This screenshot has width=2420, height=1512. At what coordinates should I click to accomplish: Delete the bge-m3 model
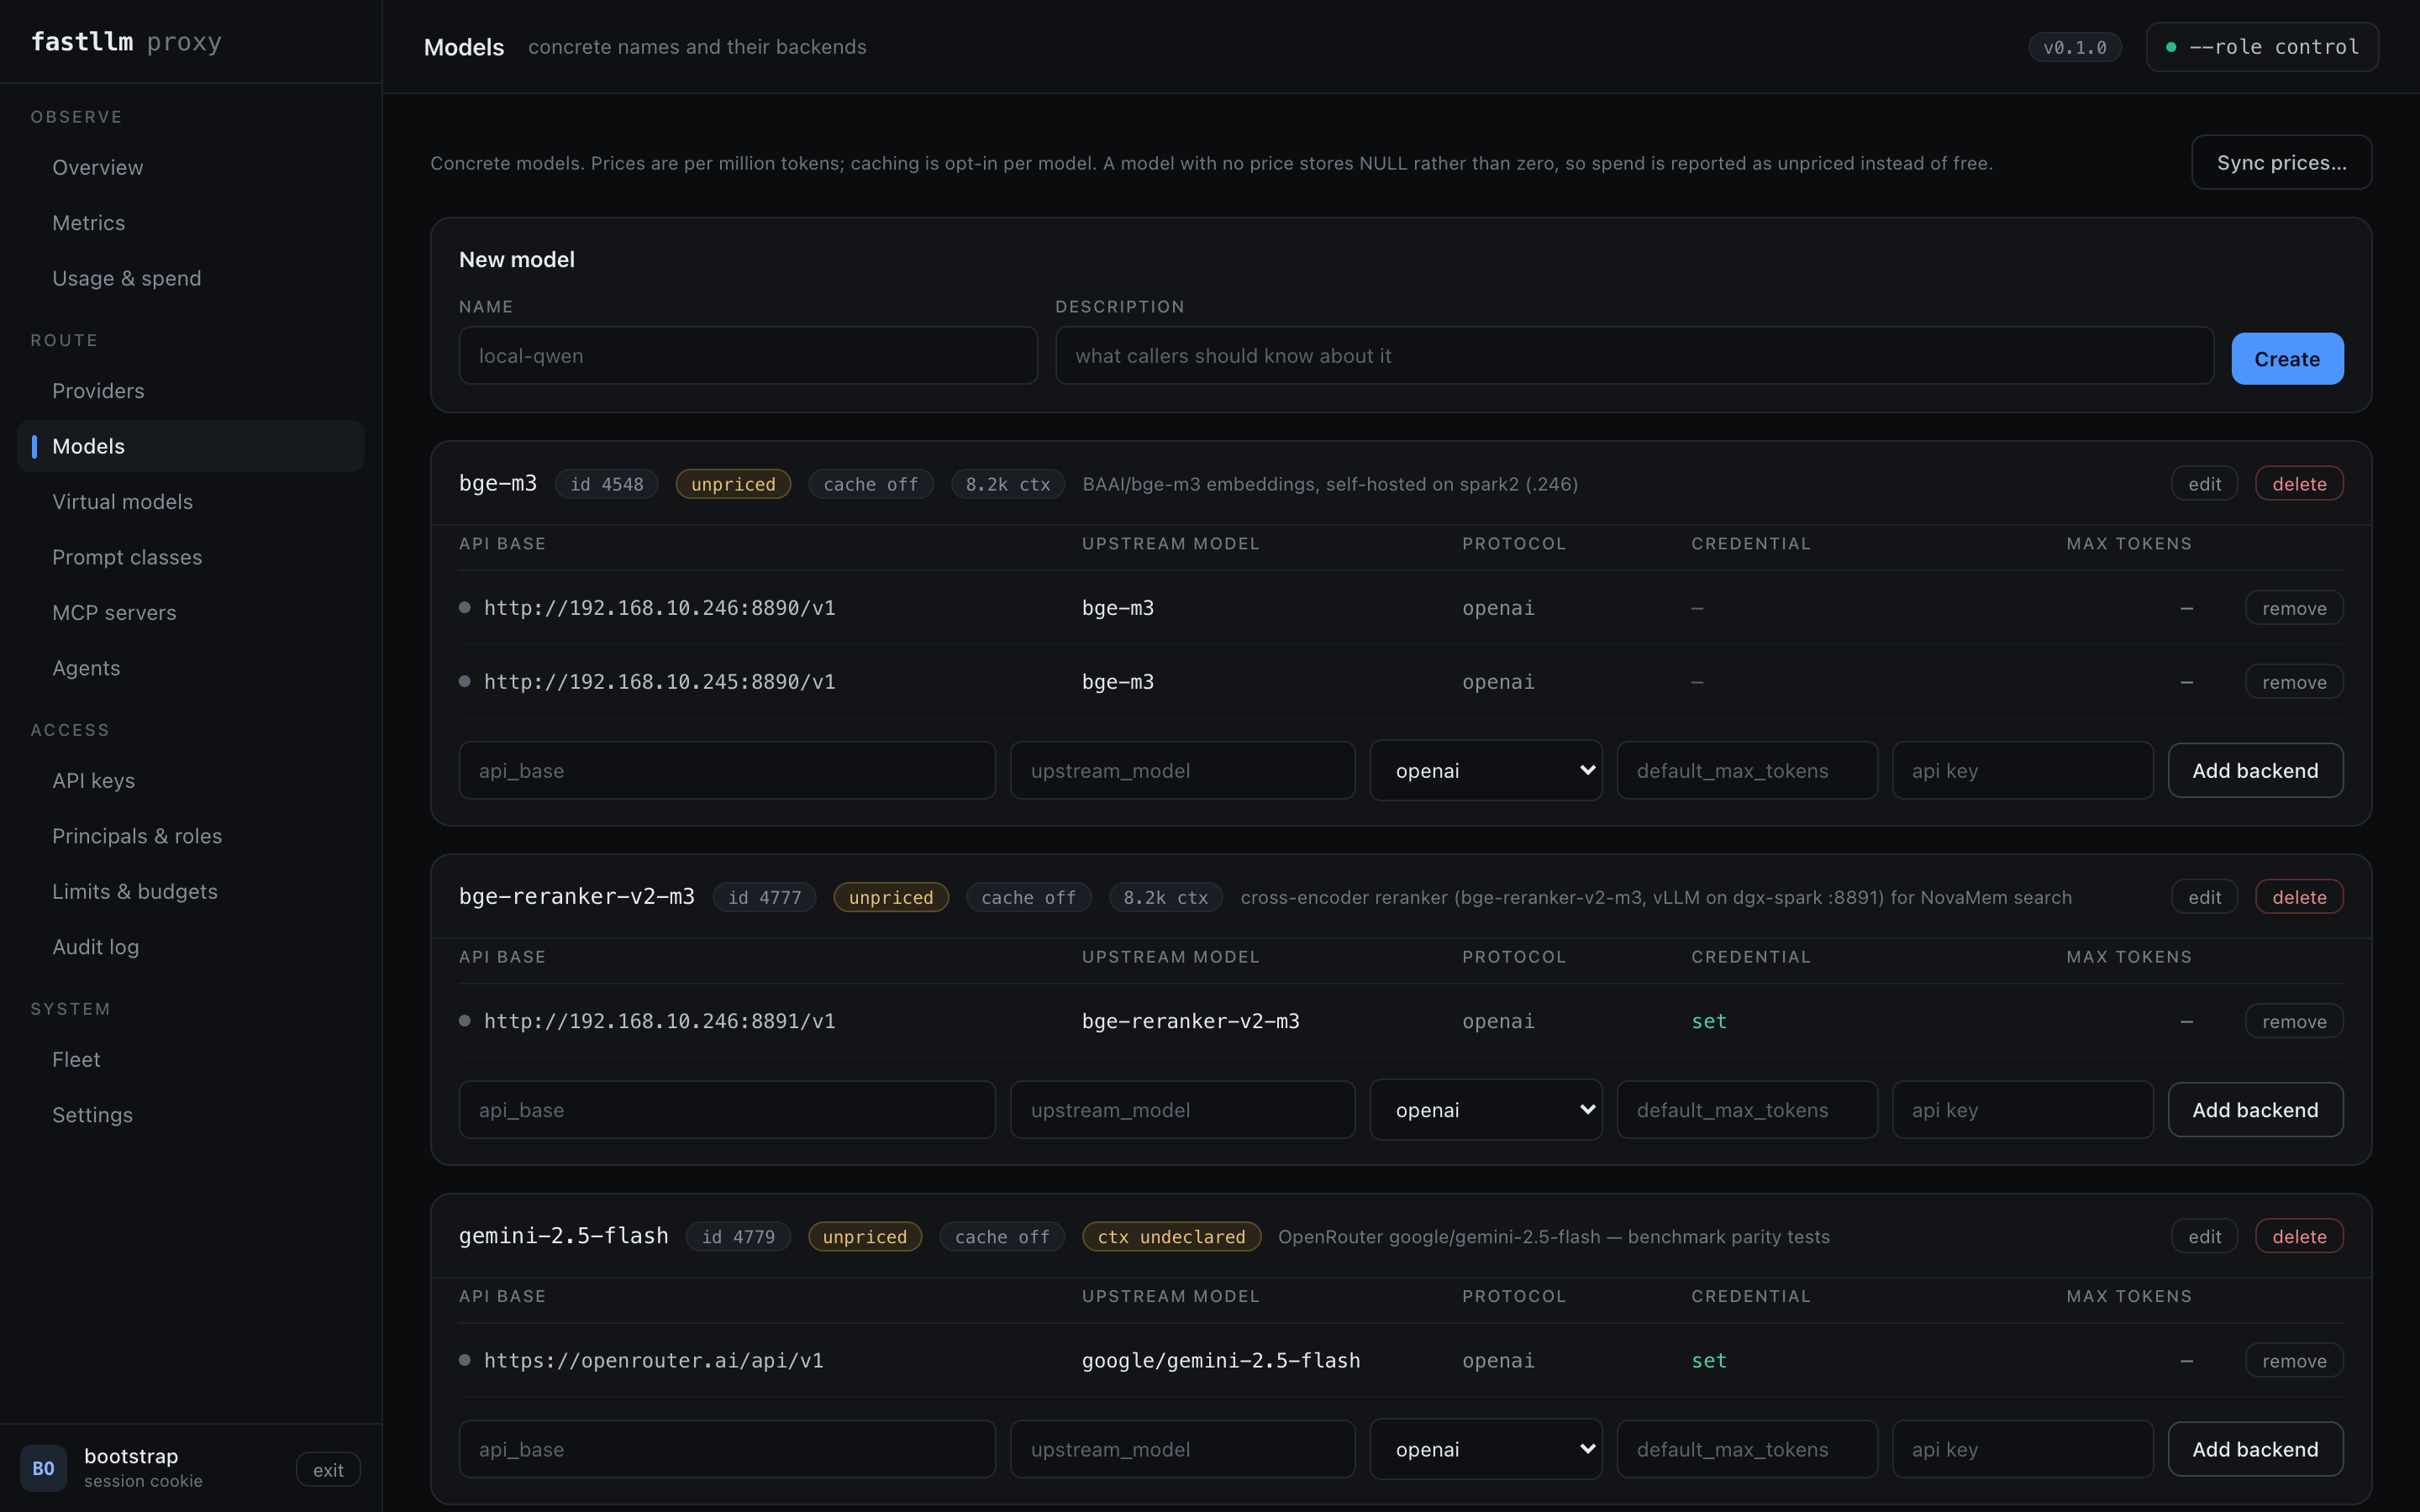pos(2299,484)
